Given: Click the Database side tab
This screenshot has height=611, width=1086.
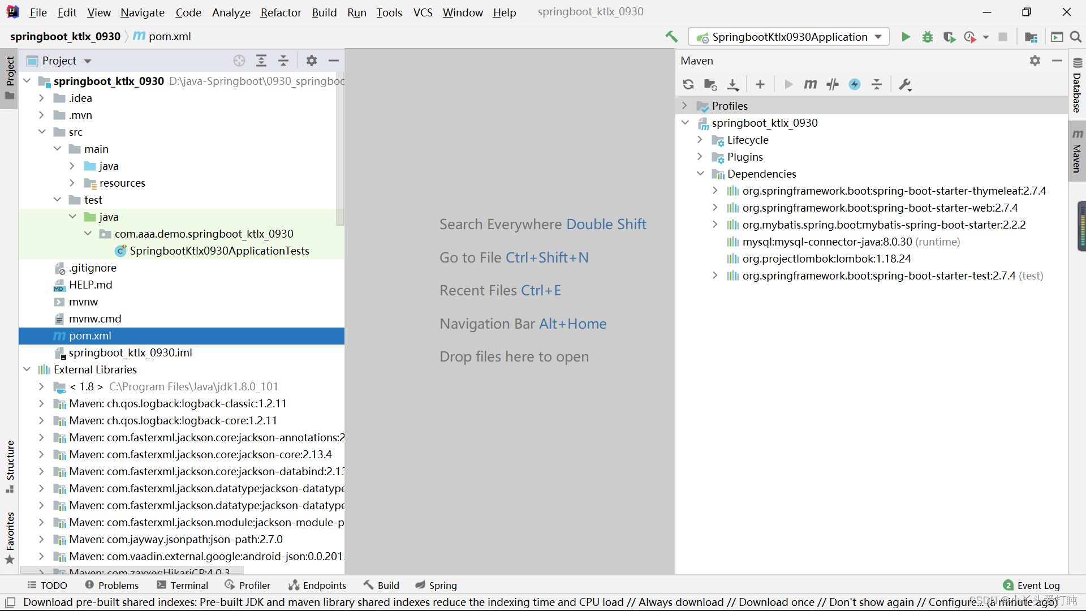Looking at the screenshot, I should (x=1077, y=86).
